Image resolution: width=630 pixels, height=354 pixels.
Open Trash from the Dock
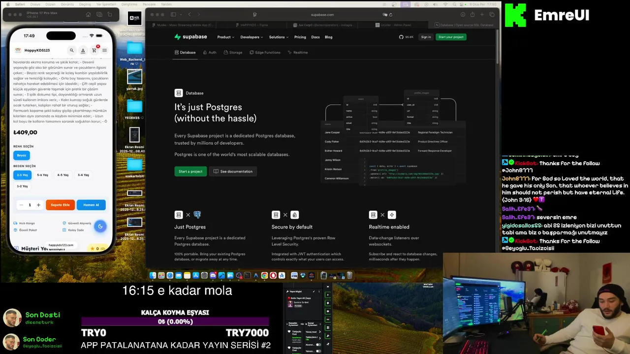coord(349,275)
